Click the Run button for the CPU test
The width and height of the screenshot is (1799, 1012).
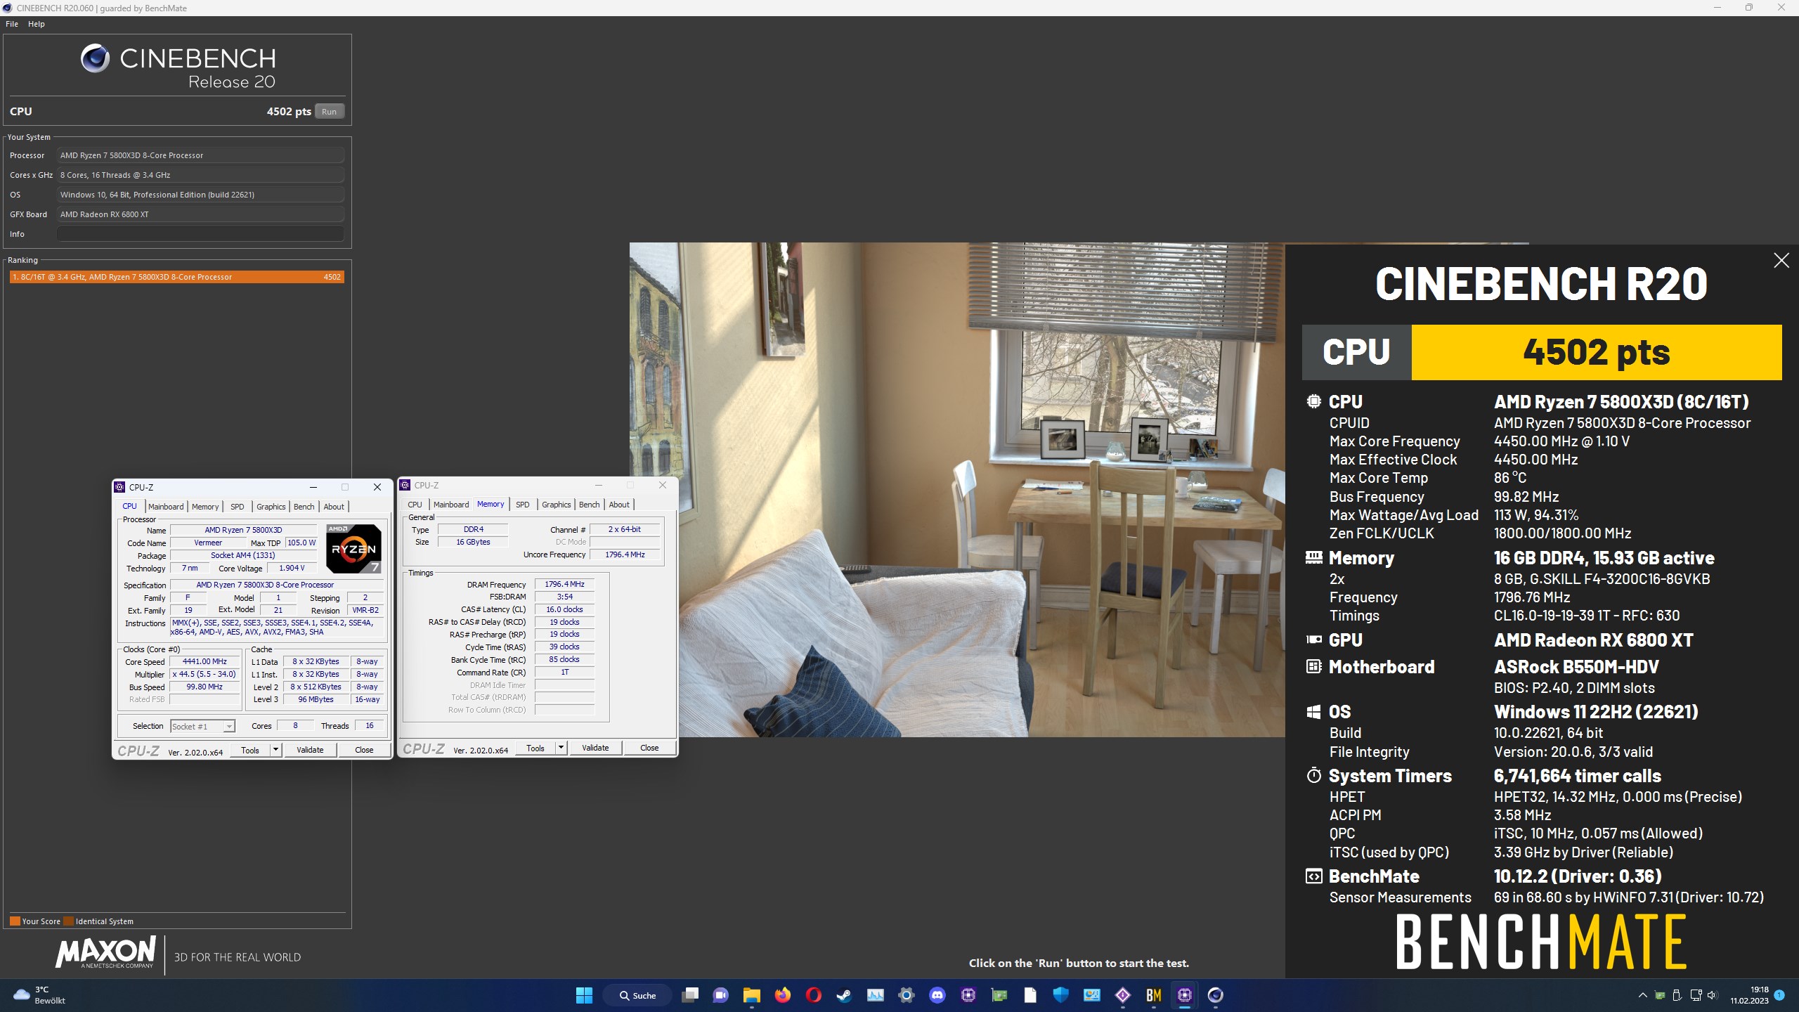[x=329, y=112]
